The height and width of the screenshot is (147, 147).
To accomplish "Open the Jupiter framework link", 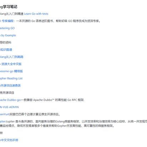I will (x=3, y=121).
